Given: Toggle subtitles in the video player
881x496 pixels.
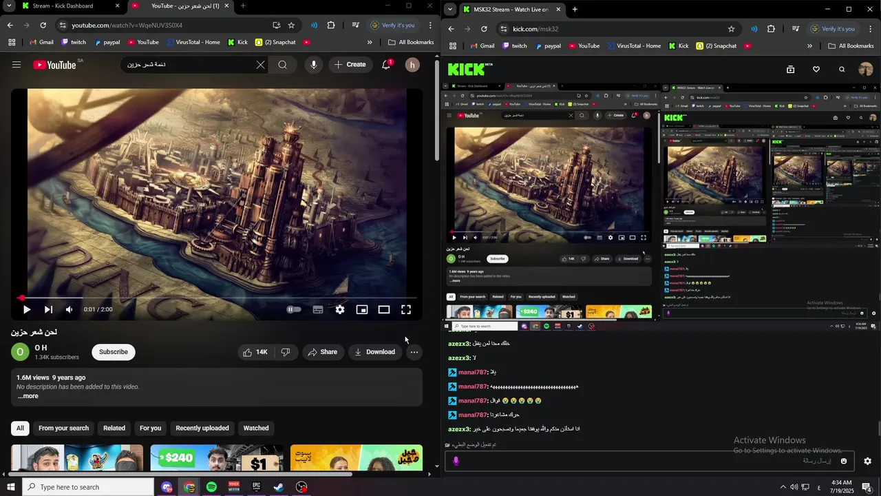Looking at the screenshot, I should pyautogui.click(x=318, y=310).
